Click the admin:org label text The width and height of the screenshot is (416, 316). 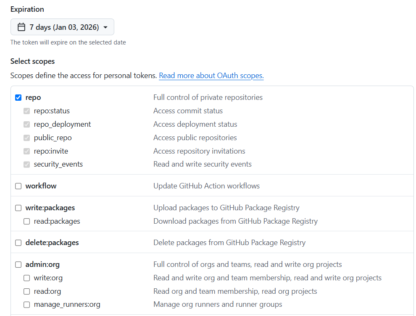[42, 264]
